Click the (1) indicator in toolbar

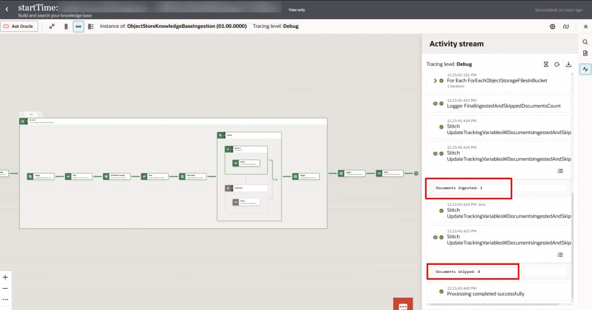566,27
